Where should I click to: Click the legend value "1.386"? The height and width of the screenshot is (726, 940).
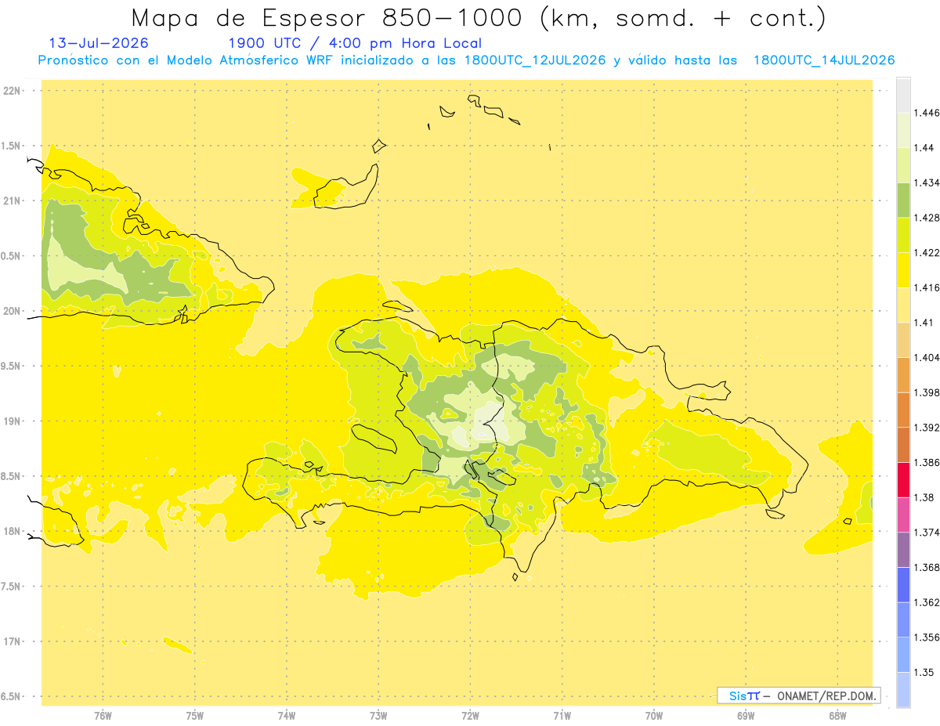pyautogui.click(x=926, y=462)
